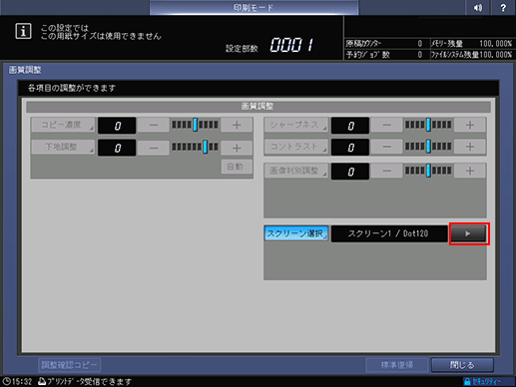Image resolution: width=516 pixels, height=387 pixels.
Task: Tap the スクリーン1 / Dot120 value field
Action: tap(389, 233)
